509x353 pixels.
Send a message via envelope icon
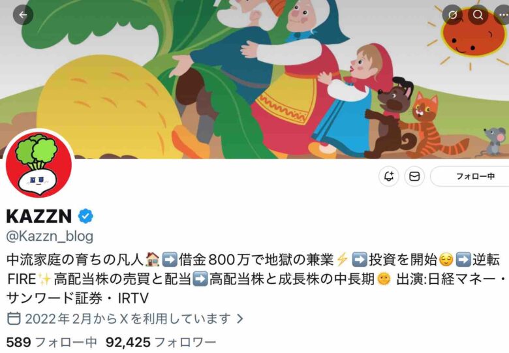click(414, 176)
